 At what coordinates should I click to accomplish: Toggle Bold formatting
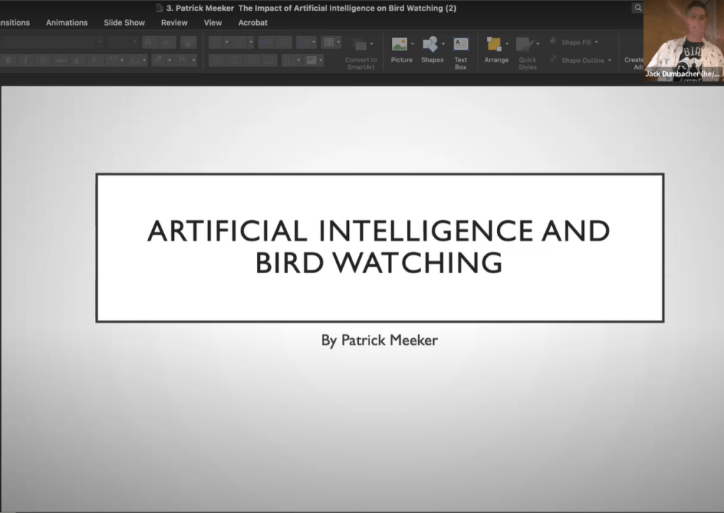click(8, 61)
